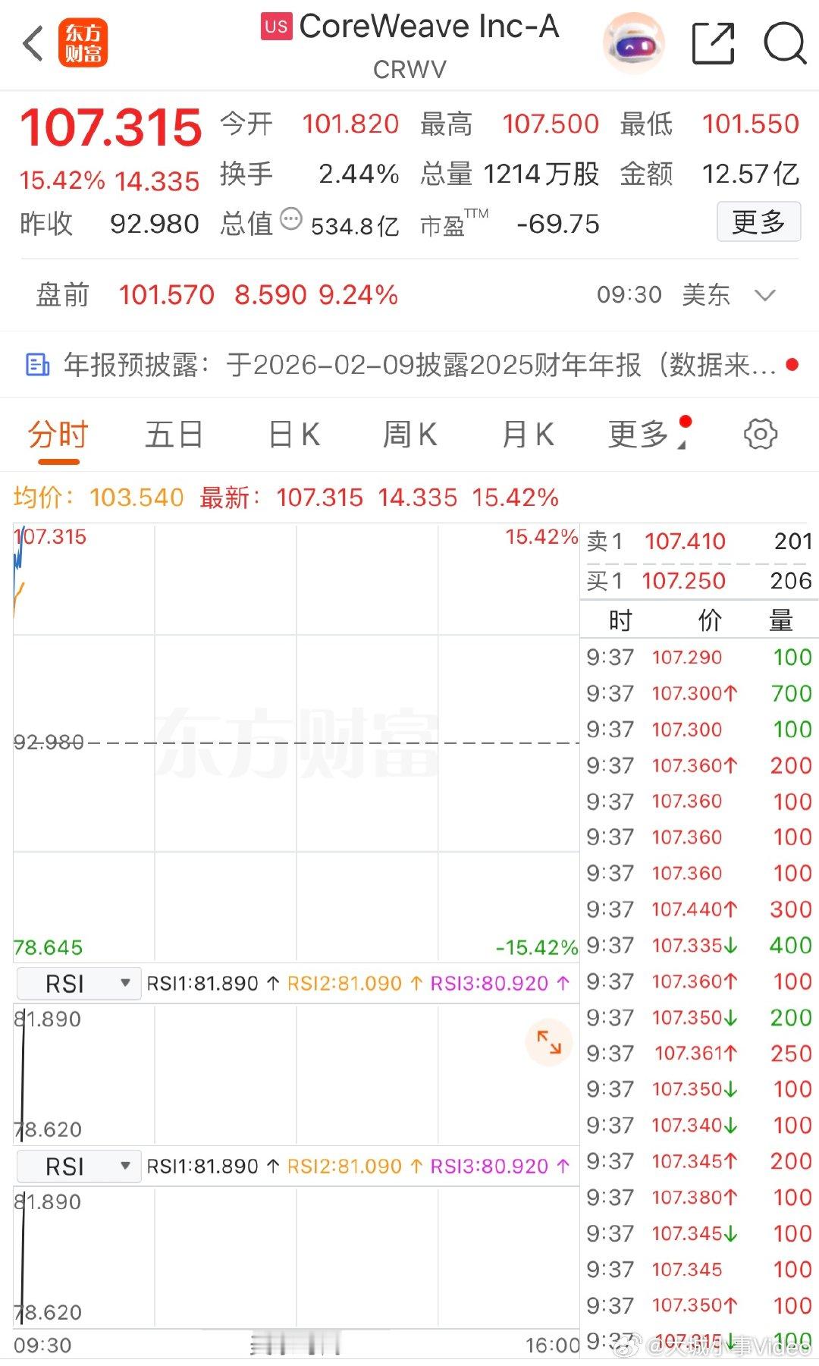
Task: Tap the trade row 107.380↑ 100
Action: (x=699, y=1198)
